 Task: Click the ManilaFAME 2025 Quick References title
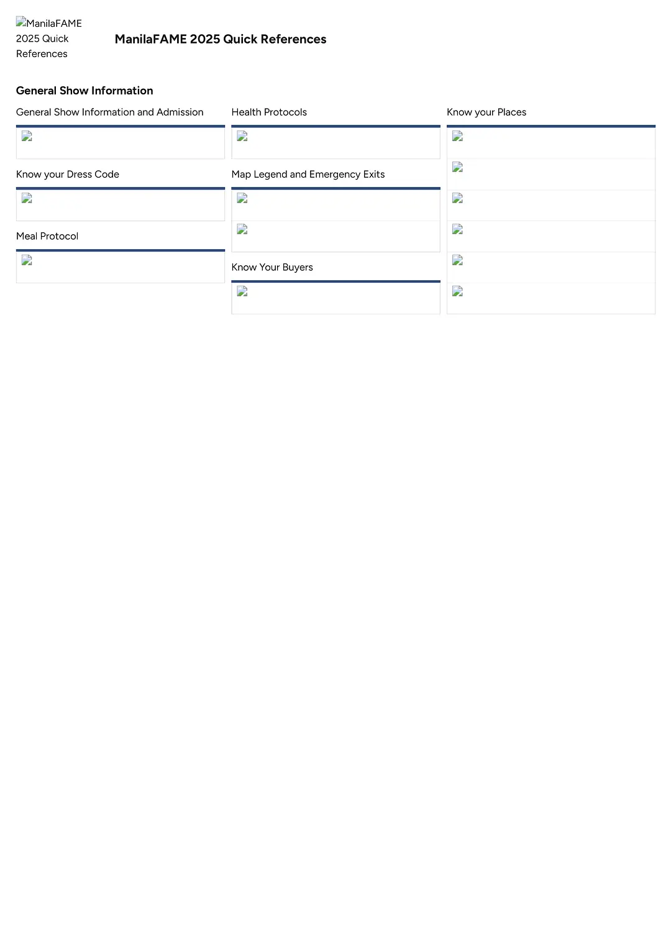(221, 39)
